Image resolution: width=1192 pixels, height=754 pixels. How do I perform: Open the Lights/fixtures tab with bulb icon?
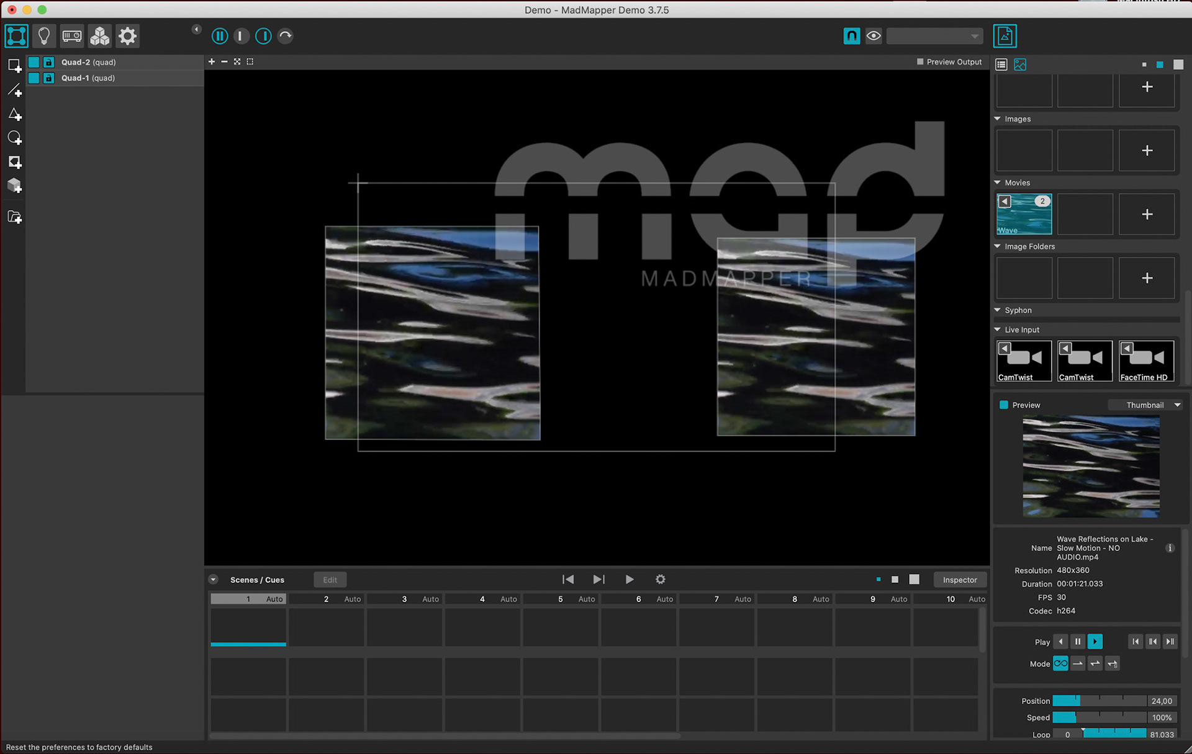tap(43, 36)
